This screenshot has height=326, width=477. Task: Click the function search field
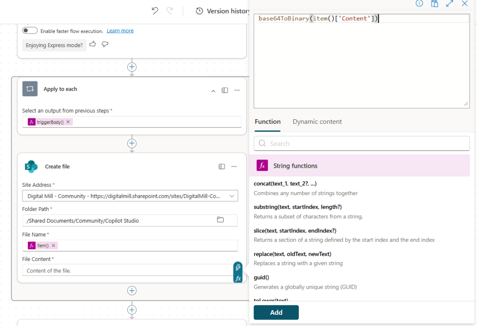[x=361, y=143]
